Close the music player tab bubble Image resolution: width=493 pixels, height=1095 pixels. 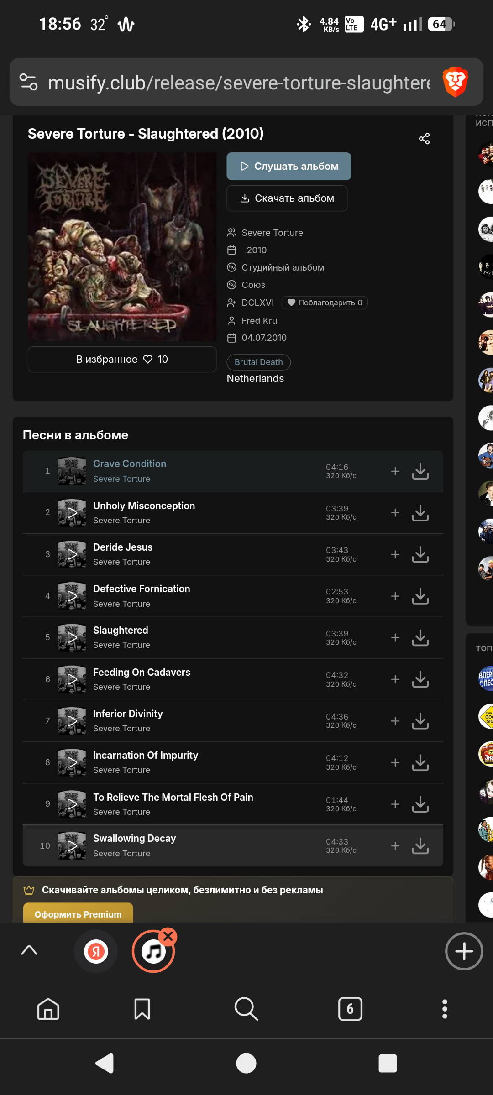168,937
